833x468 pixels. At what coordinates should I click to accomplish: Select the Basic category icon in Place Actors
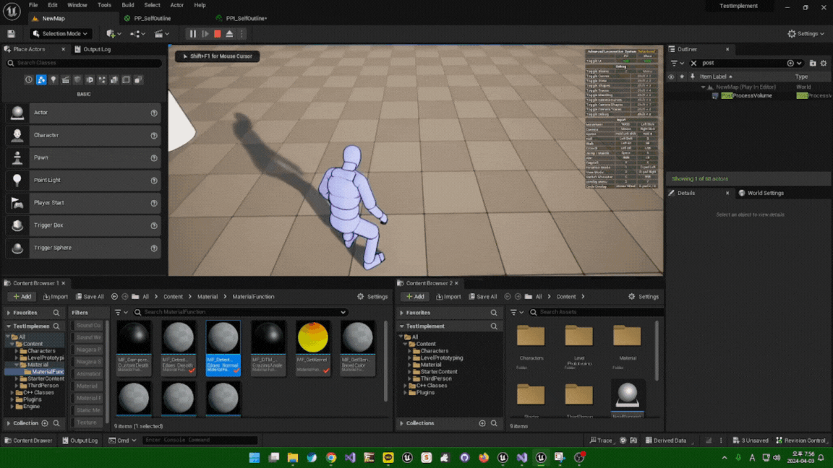coord(41,80)
